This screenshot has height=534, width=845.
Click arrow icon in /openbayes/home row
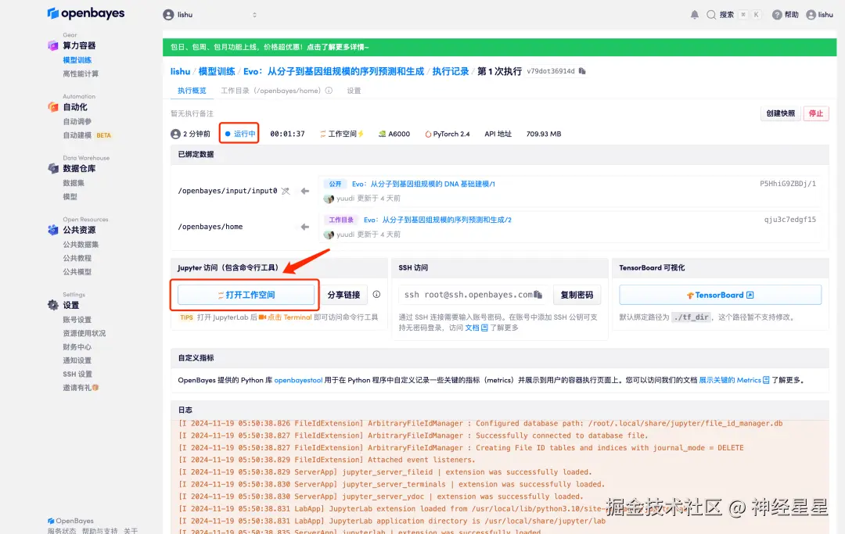[305, 228]
